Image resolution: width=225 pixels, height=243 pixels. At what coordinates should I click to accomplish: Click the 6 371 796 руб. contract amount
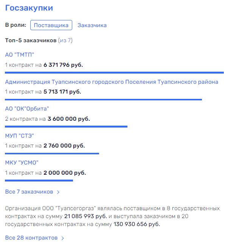[x=63, y=65]
